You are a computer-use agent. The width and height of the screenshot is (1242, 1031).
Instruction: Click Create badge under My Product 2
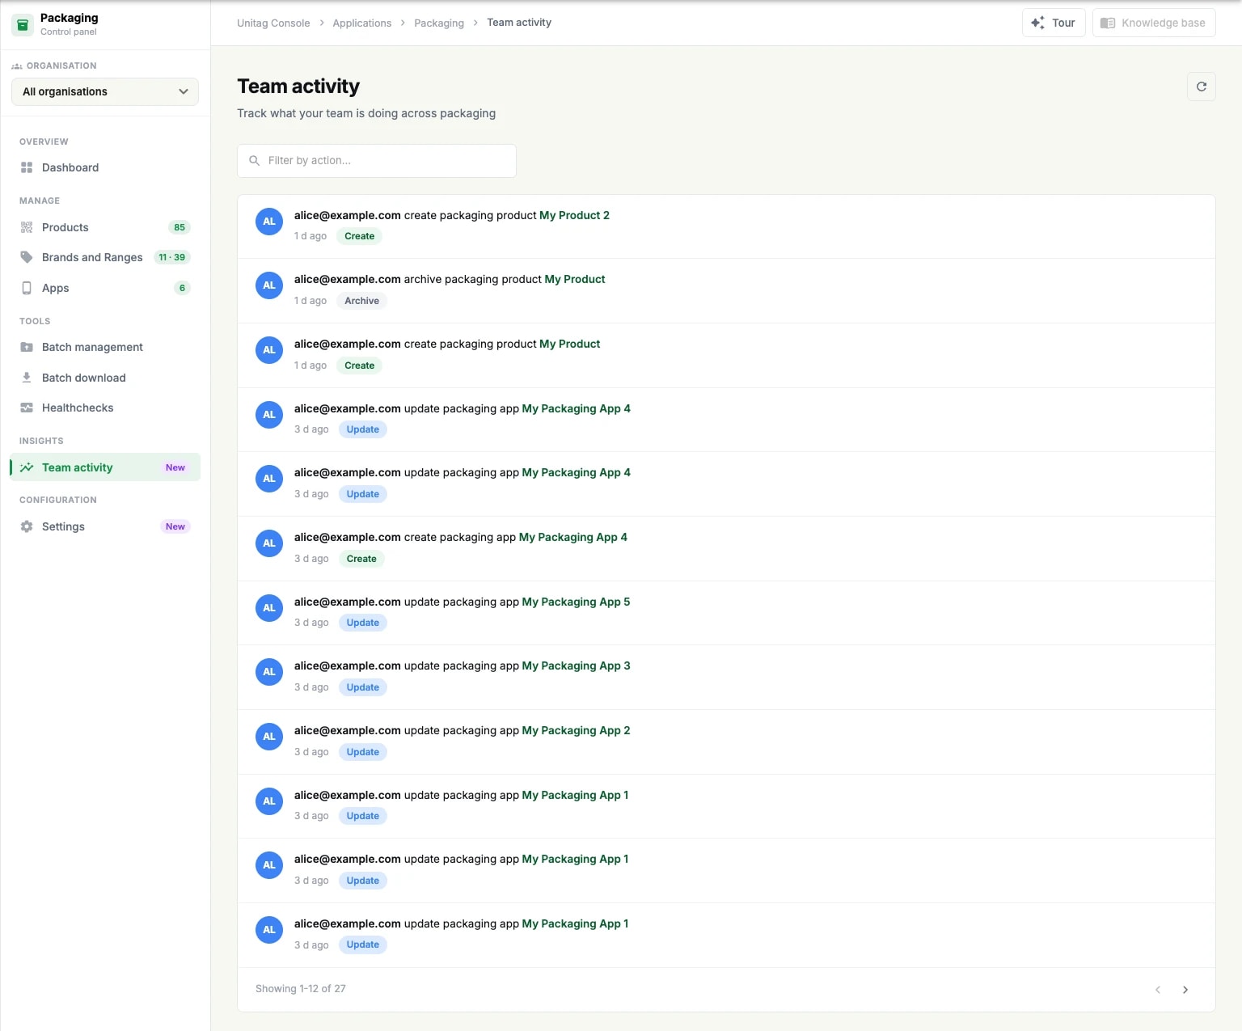359,236
